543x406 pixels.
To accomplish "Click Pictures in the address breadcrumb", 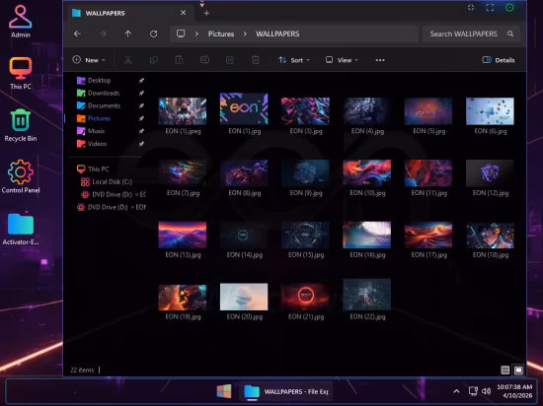I will coord(221,34).
